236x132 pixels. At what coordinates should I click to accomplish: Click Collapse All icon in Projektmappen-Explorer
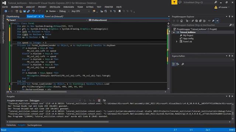point(200,21)
